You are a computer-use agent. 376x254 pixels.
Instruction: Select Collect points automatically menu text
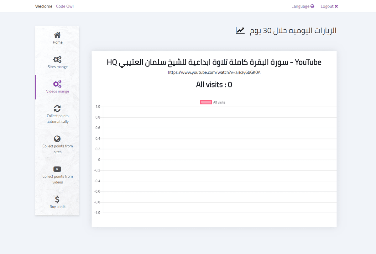58,119
